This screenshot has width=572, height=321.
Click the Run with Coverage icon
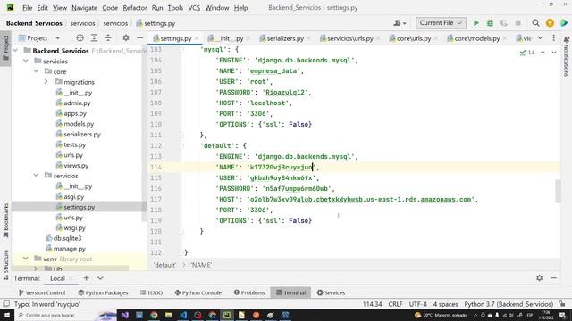coord(504,23)
